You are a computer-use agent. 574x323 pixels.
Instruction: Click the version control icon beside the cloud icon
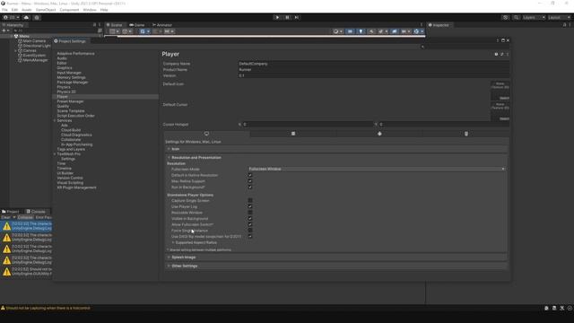pyautogui.click(x=37, y=17)
